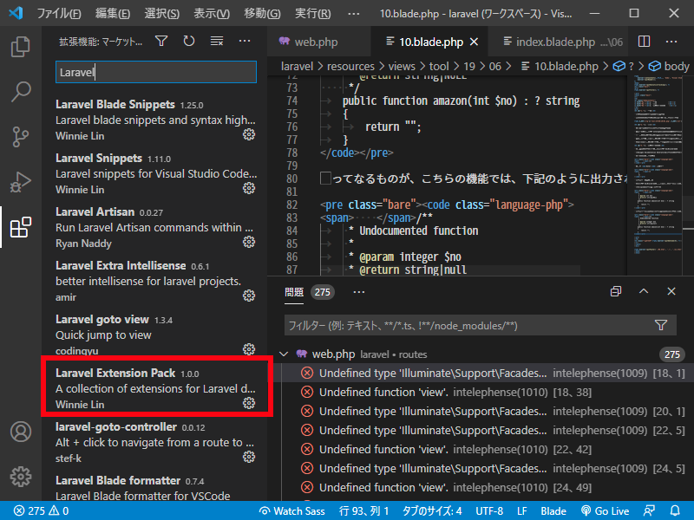Open editor tab more actions ellipsis
This screenshot has height=520, width=694.
670,42
